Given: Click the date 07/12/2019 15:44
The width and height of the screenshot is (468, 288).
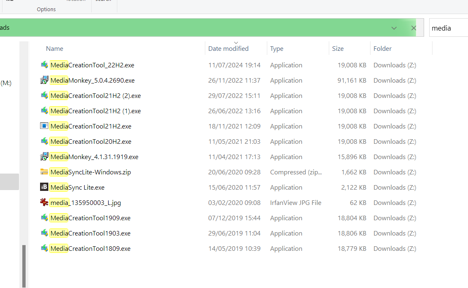Looking at the screenshot, I should click(234, 218).
